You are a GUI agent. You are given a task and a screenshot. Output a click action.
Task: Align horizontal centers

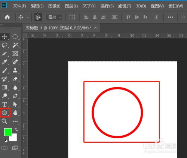coord(95,17)
